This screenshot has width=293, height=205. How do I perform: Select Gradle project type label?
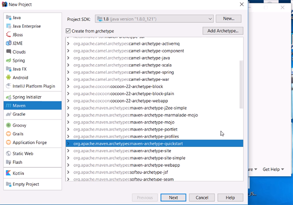[x=19, y=114]
